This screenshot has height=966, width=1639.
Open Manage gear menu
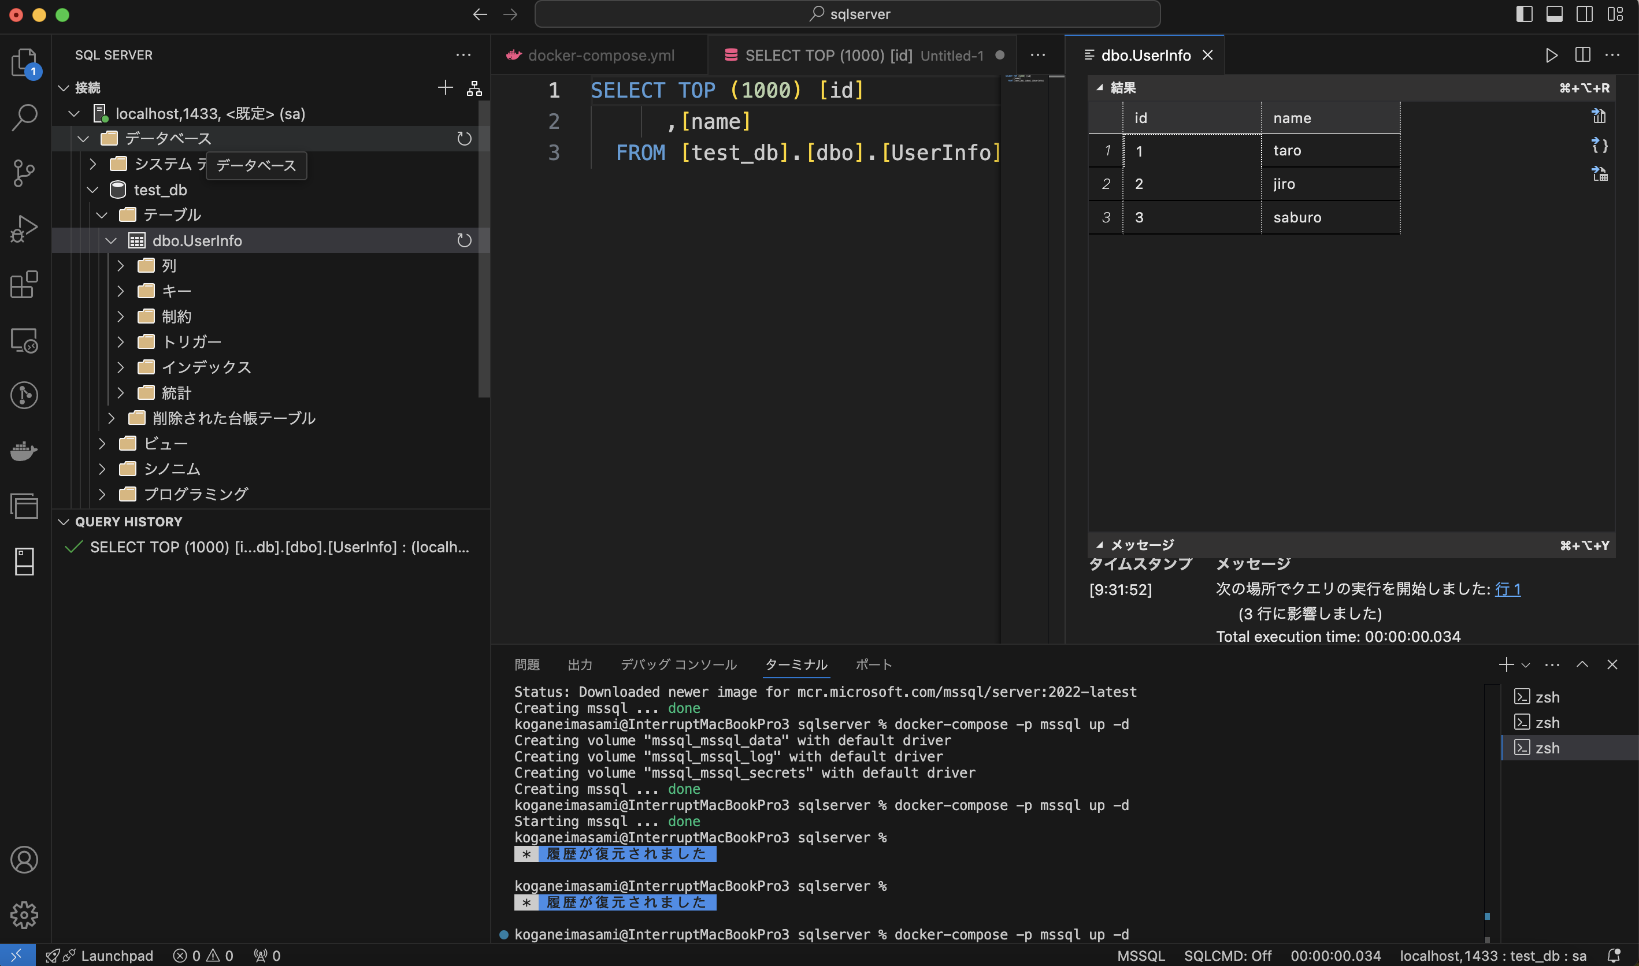[24, 915]
